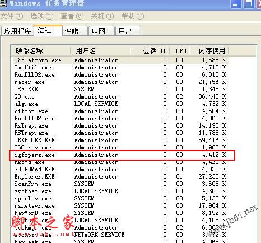Sort by the 映像名称 column header

41,51
